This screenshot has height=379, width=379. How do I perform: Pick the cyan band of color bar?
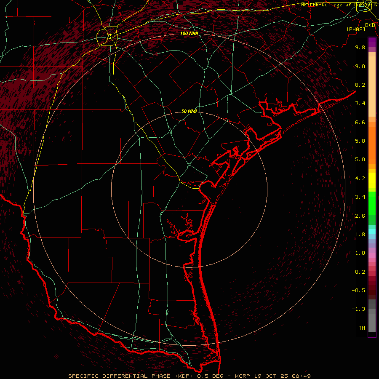pos(372,232)
